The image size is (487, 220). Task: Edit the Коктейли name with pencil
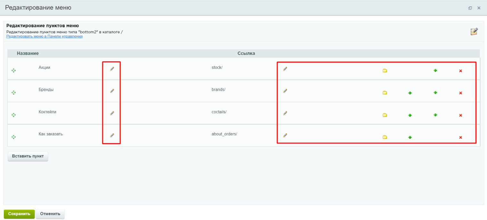(112, 113)
